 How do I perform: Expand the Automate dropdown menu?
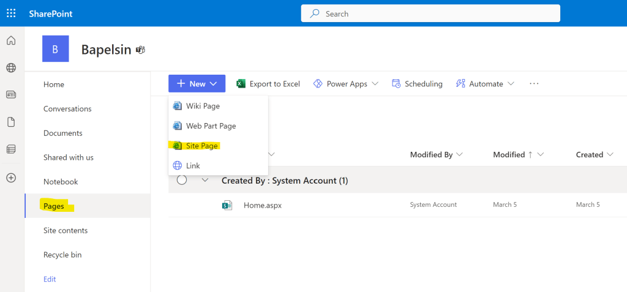486,84
